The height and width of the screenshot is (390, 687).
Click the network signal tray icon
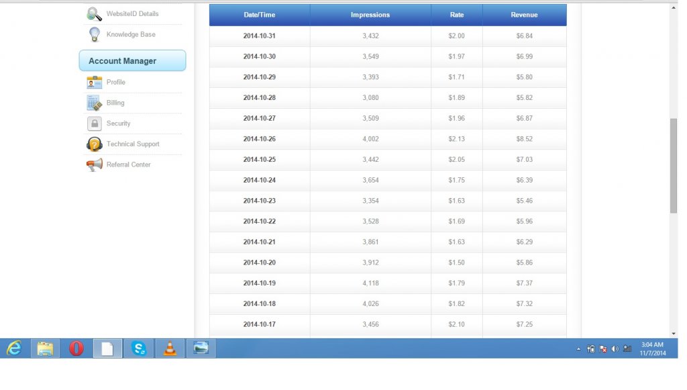pyautogui.click(x=627, y=349)
